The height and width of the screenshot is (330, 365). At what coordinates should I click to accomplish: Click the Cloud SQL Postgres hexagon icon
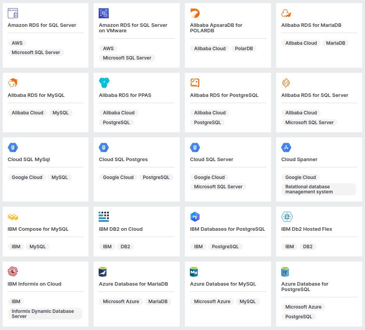click(x=104, y=147)
